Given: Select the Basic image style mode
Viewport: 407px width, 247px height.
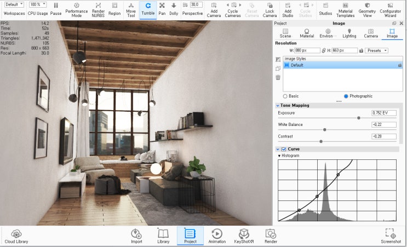Looking at the screenshot, I should (285, 96).
